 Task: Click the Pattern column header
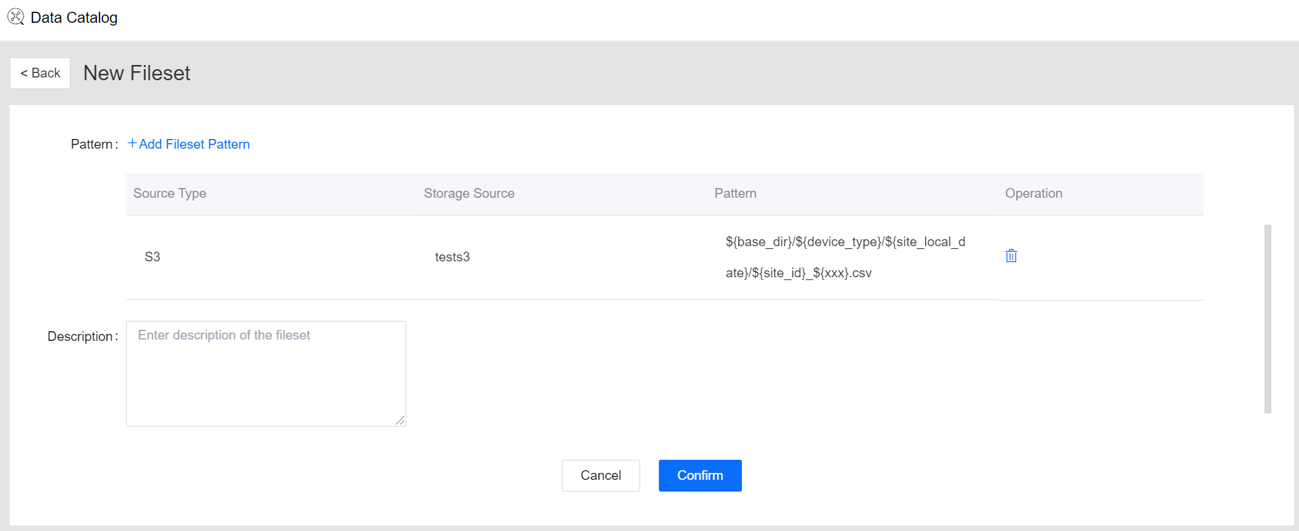(735, 194)
